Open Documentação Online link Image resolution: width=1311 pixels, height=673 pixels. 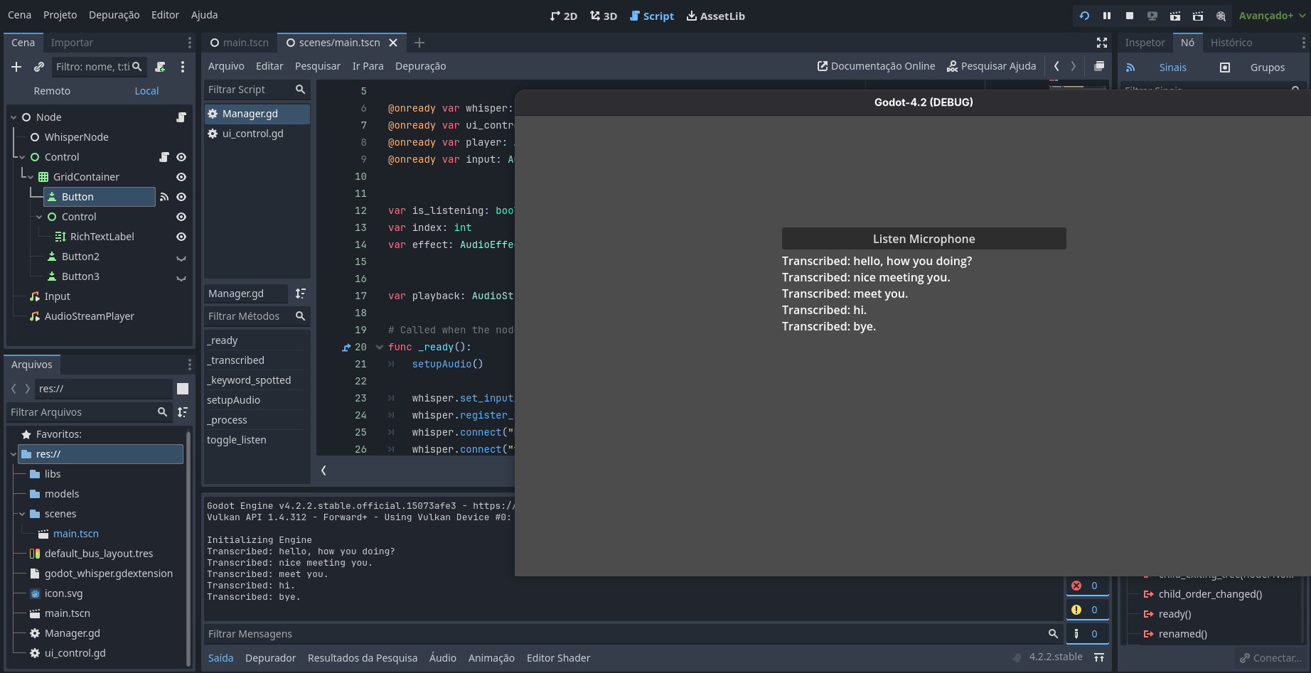point(877,66)
